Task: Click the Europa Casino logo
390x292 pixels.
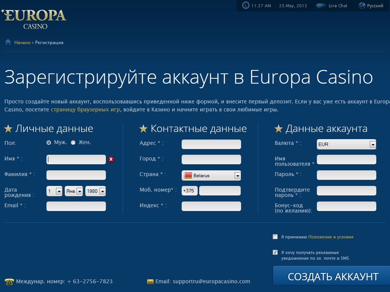Action: 34,19
